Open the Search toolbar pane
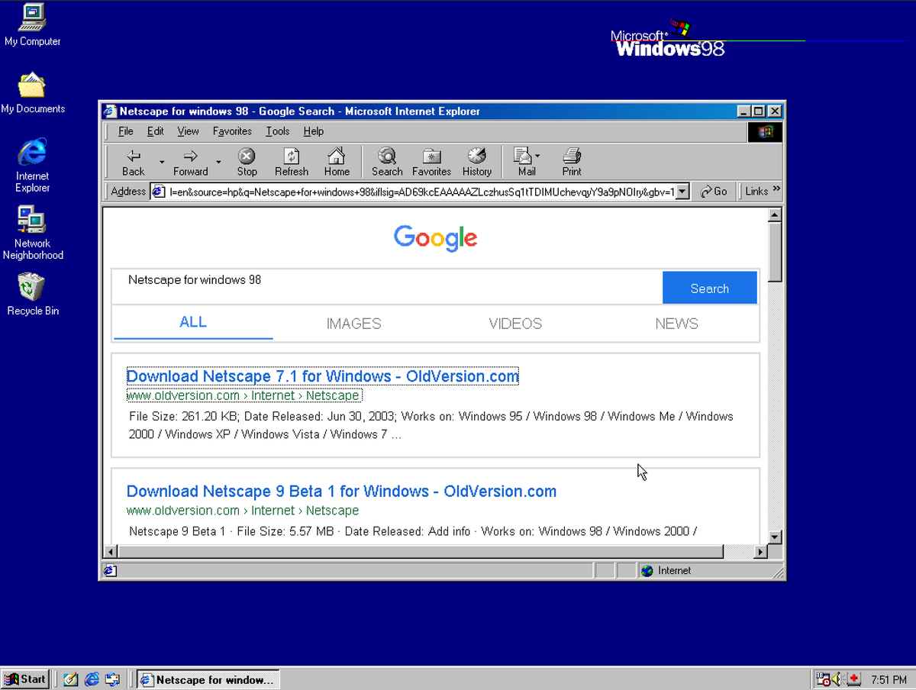The height and width of the screenshot is (690, 916). [x=387, y=162]
